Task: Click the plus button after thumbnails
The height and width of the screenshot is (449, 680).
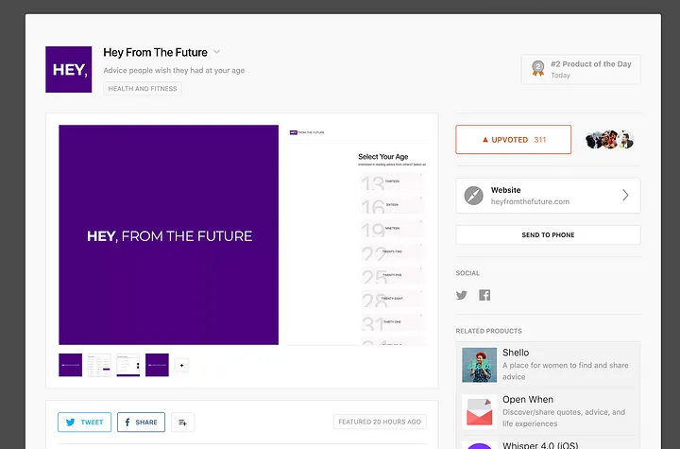Action: (181, 365)
